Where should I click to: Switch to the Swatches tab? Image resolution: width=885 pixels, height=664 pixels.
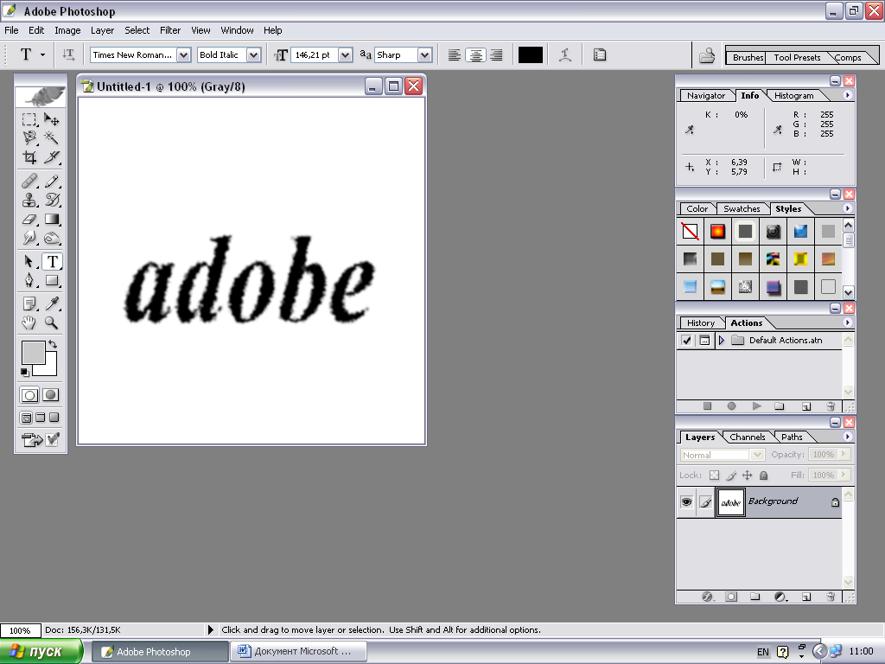coord(742,209)
